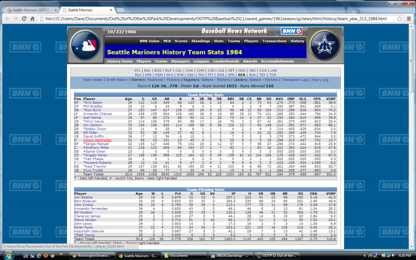The height and width of the screenshot is (260, 416).
Task: Click the BNN logo badge in header
Action: coord(291,31)
